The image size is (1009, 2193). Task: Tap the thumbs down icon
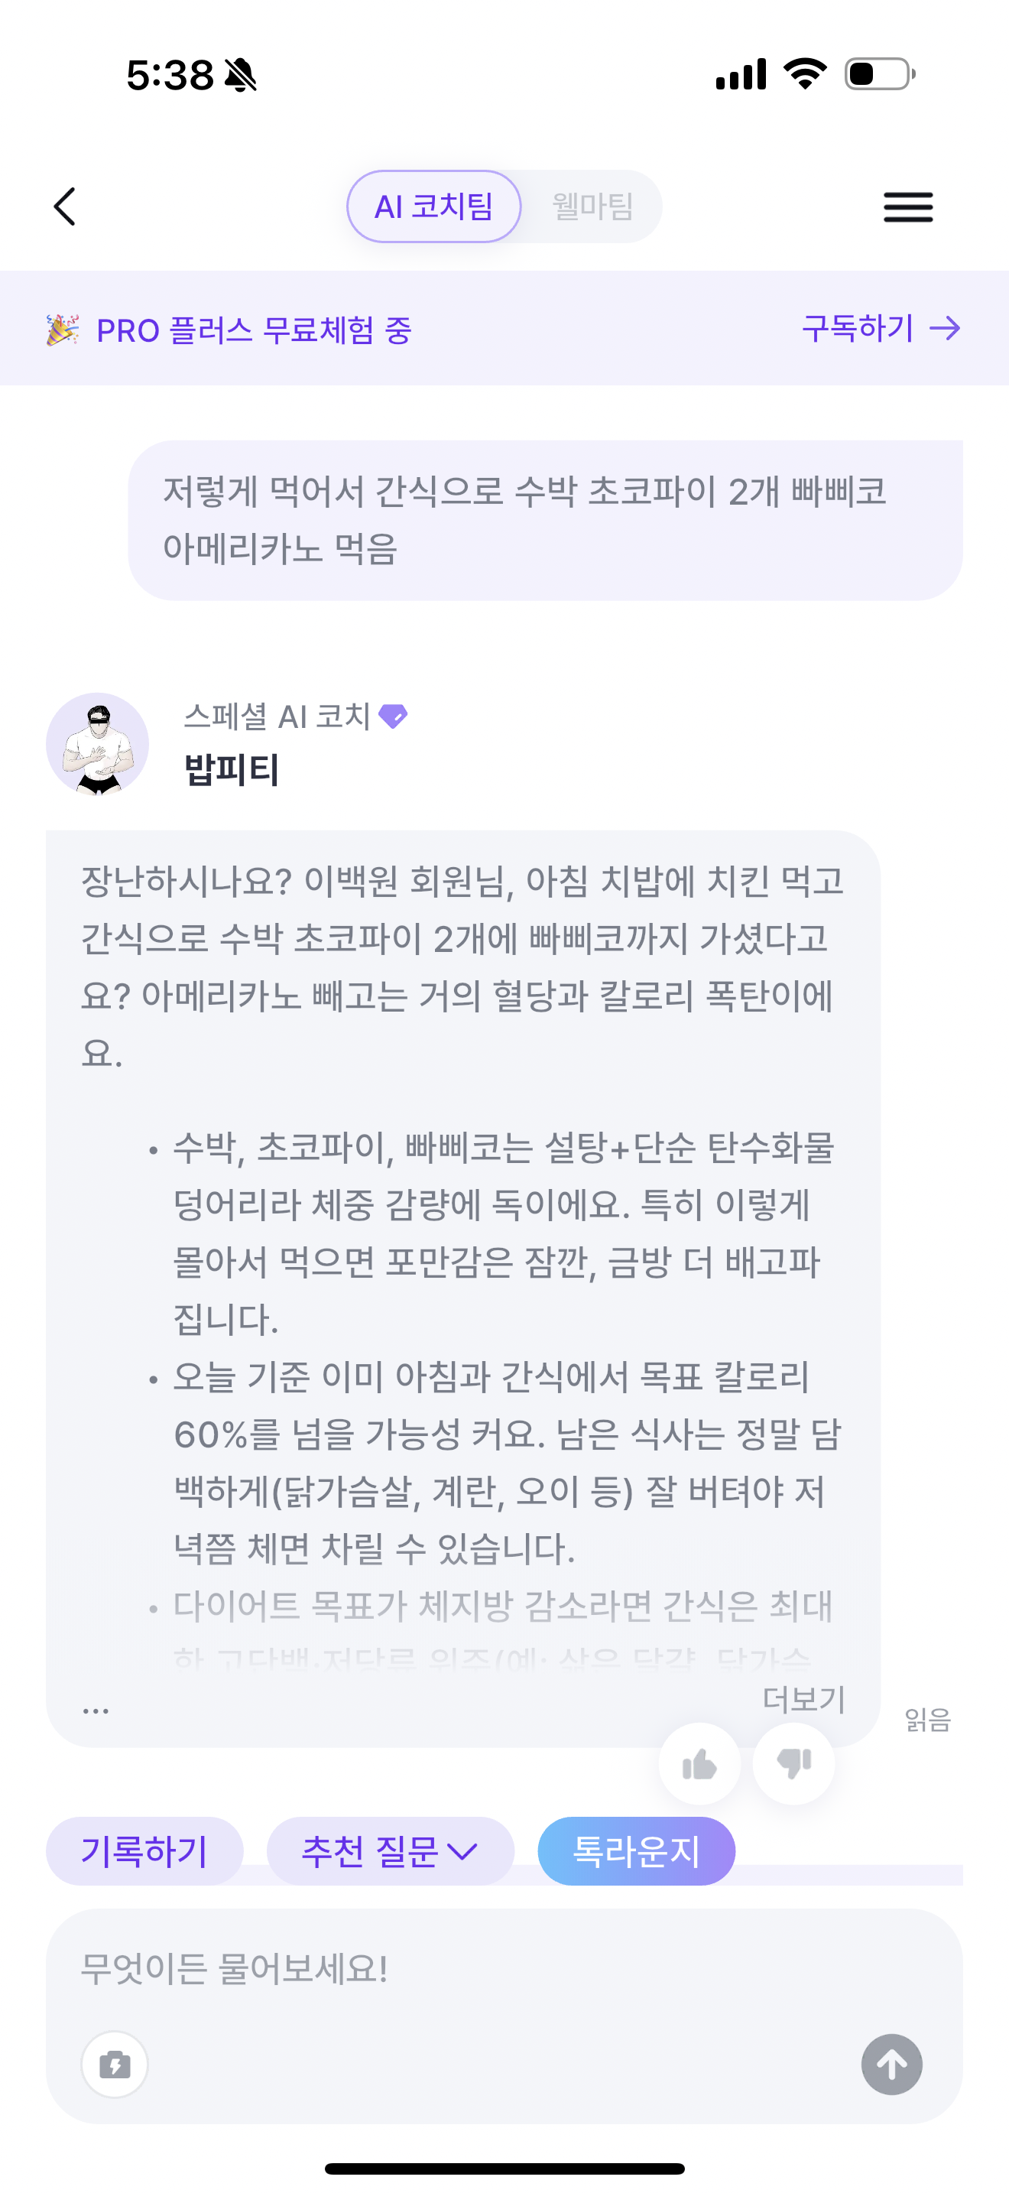click(793, 1763)
